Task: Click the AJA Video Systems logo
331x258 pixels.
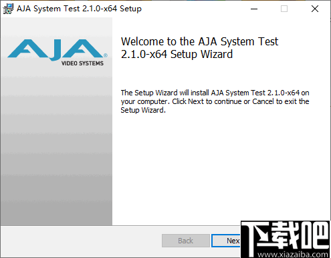Action: point(58,53)
